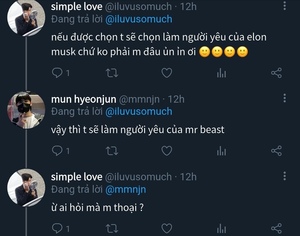The image size is (300, 236).
Task: Like the "ừ ai hỏi mà m thoại" tweet
Action: 167,229
